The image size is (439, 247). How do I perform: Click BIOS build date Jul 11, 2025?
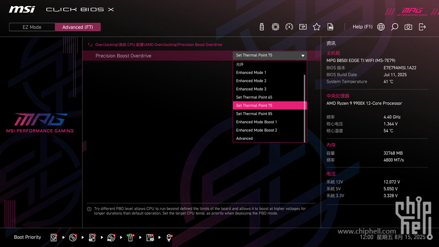[395, 75]
